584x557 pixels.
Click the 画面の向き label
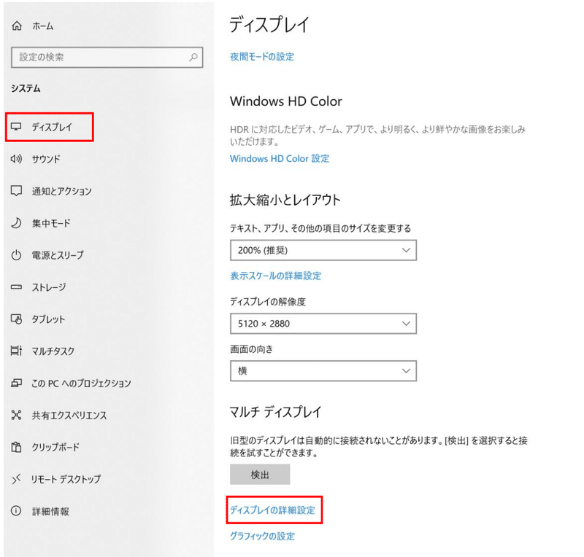(251, 349)
